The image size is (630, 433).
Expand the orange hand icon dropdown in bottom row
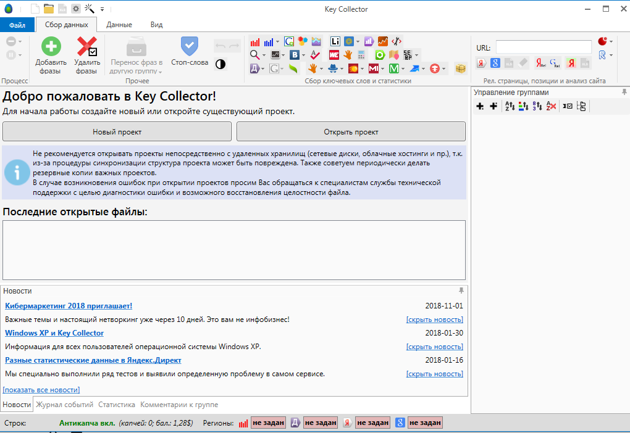pyautogui.click(x=321, y=69)
